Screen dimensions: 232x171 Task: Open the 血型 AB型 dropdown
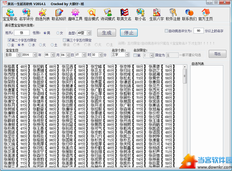tap(89, 33)
